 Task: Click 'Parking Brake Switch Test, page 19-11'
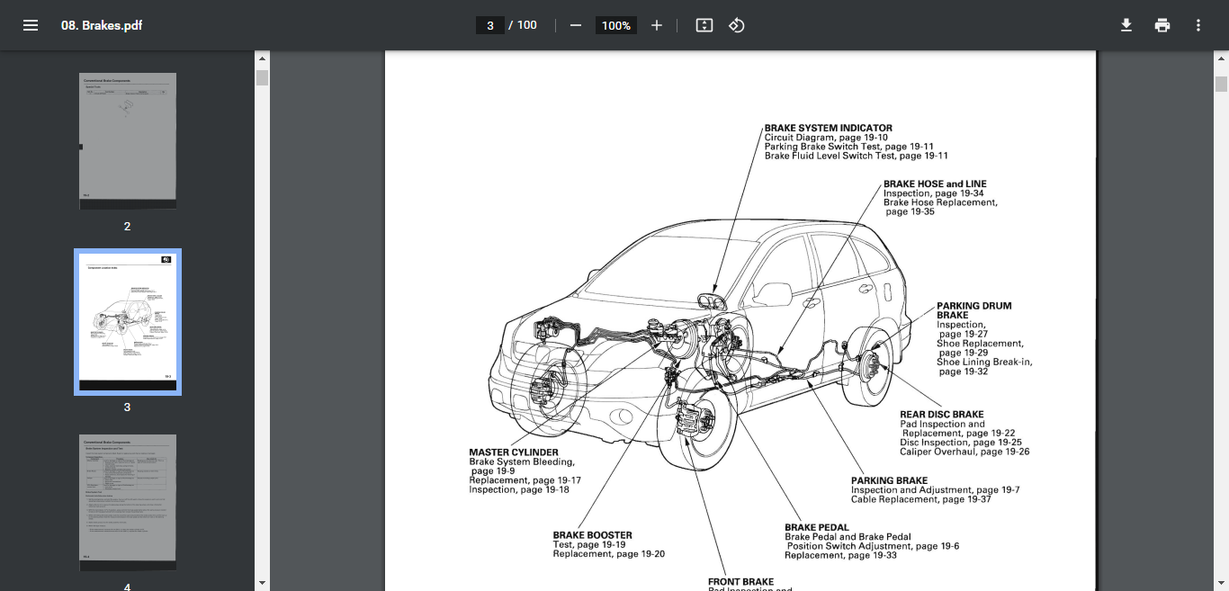pyautogui.click(x=849, y=147)
